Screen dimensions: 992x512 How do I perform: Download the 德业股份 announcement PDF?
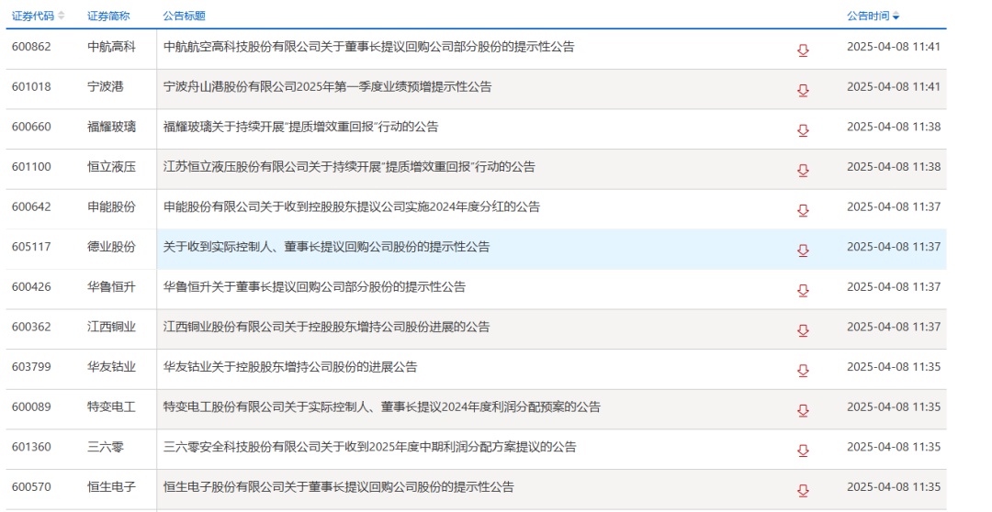[803, 250]
